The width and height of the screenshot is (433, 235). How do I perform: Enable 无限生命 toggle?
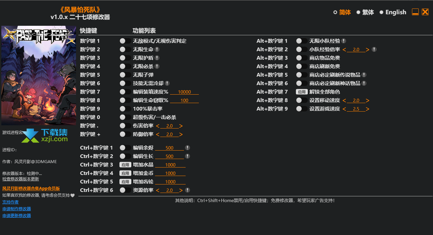125,50
